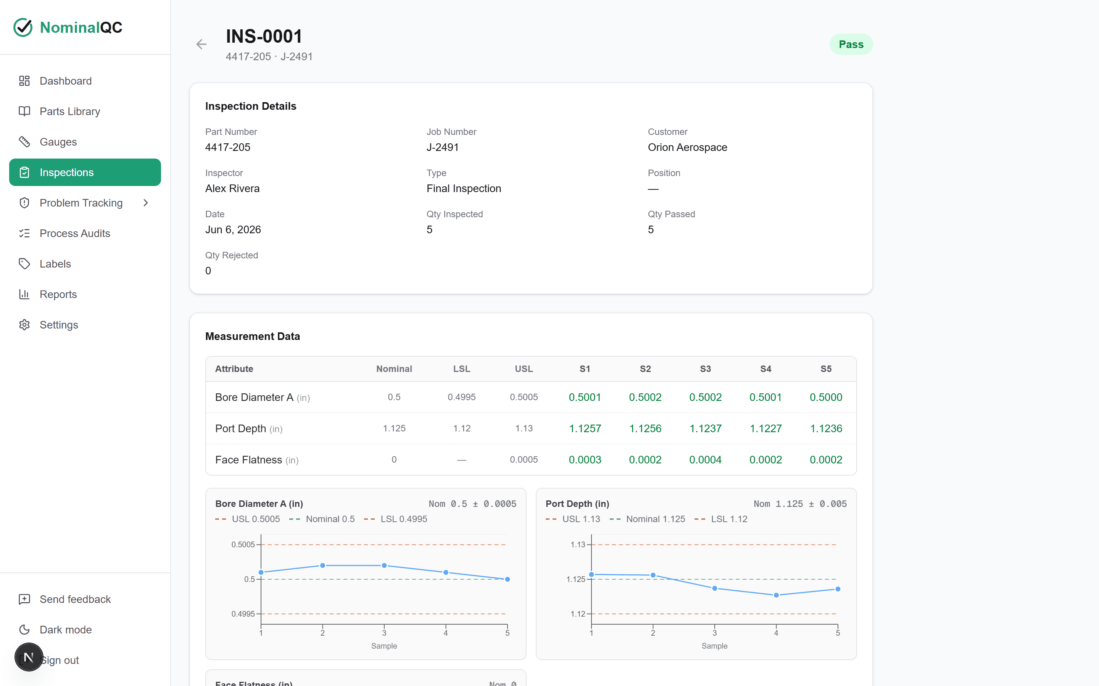1099x686 pixels.
Task: Click Bore Diameter A S5 value 0.5000
Action: [x=826, y=397]
